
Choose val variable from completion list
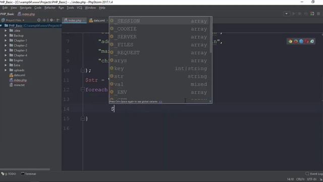click(x=159, y=84)
